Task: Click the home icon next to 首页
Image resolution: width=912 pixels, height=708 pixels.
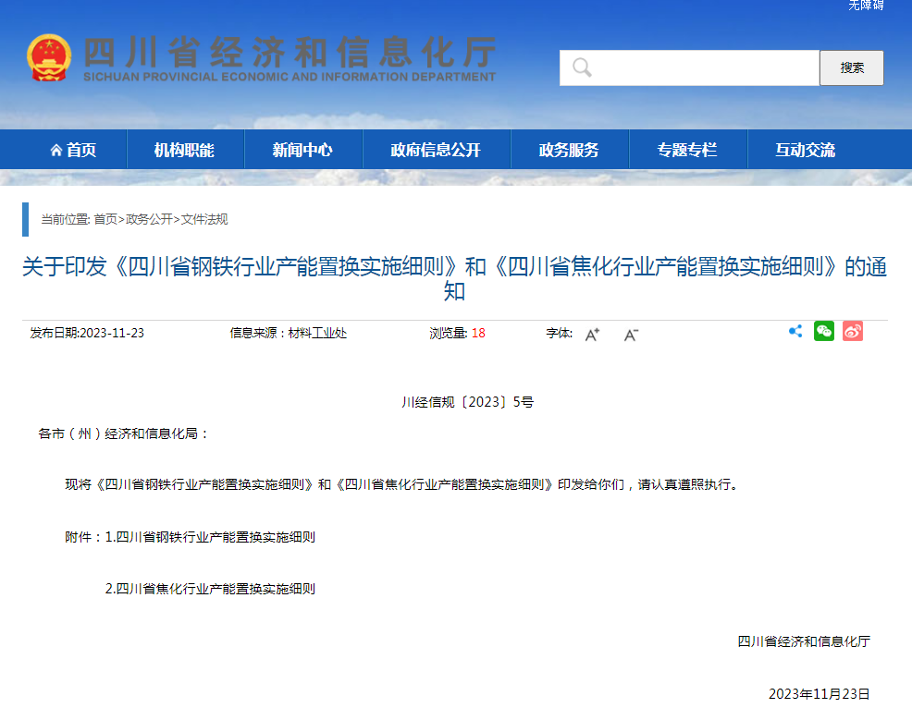Action: pyautogui.click(x=55, y=150)
